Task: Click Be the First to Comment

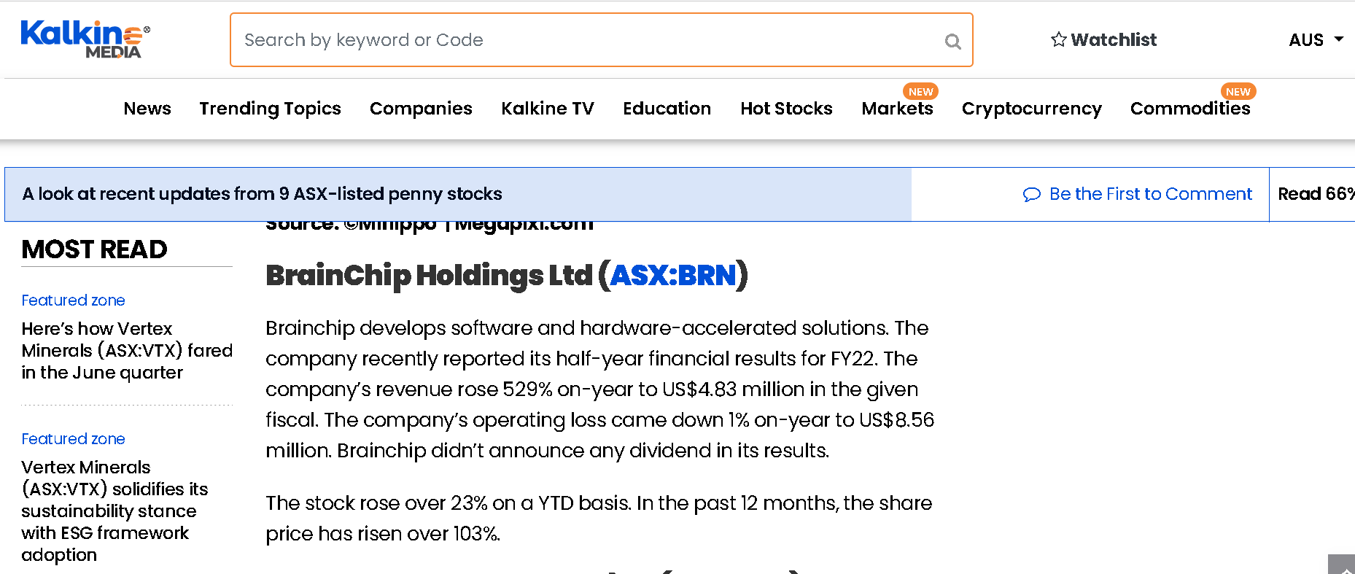Action: 1150,194
